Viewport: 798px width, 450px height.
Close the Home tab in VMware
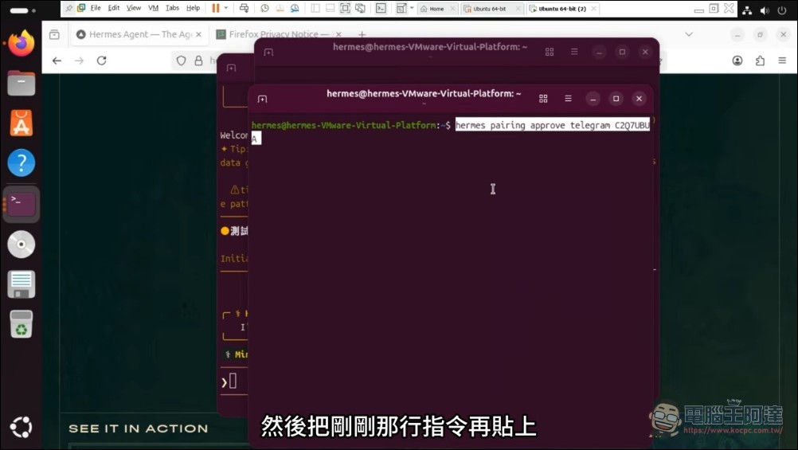point(452,9)
